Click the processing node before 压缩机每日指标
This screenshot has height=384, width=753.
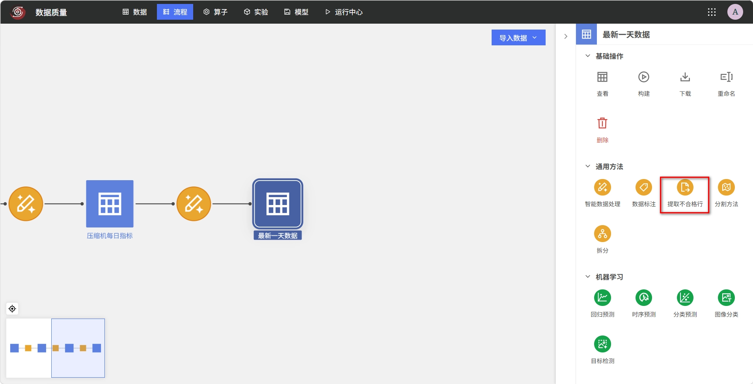coord(26,204)
